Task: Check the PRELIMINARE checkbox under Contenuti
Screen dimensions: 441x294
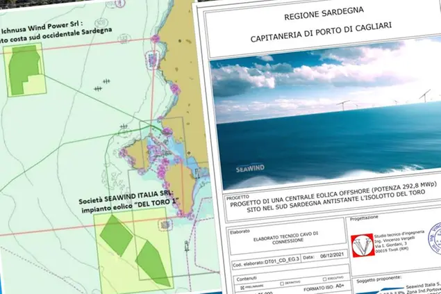Action: (242, 288)
